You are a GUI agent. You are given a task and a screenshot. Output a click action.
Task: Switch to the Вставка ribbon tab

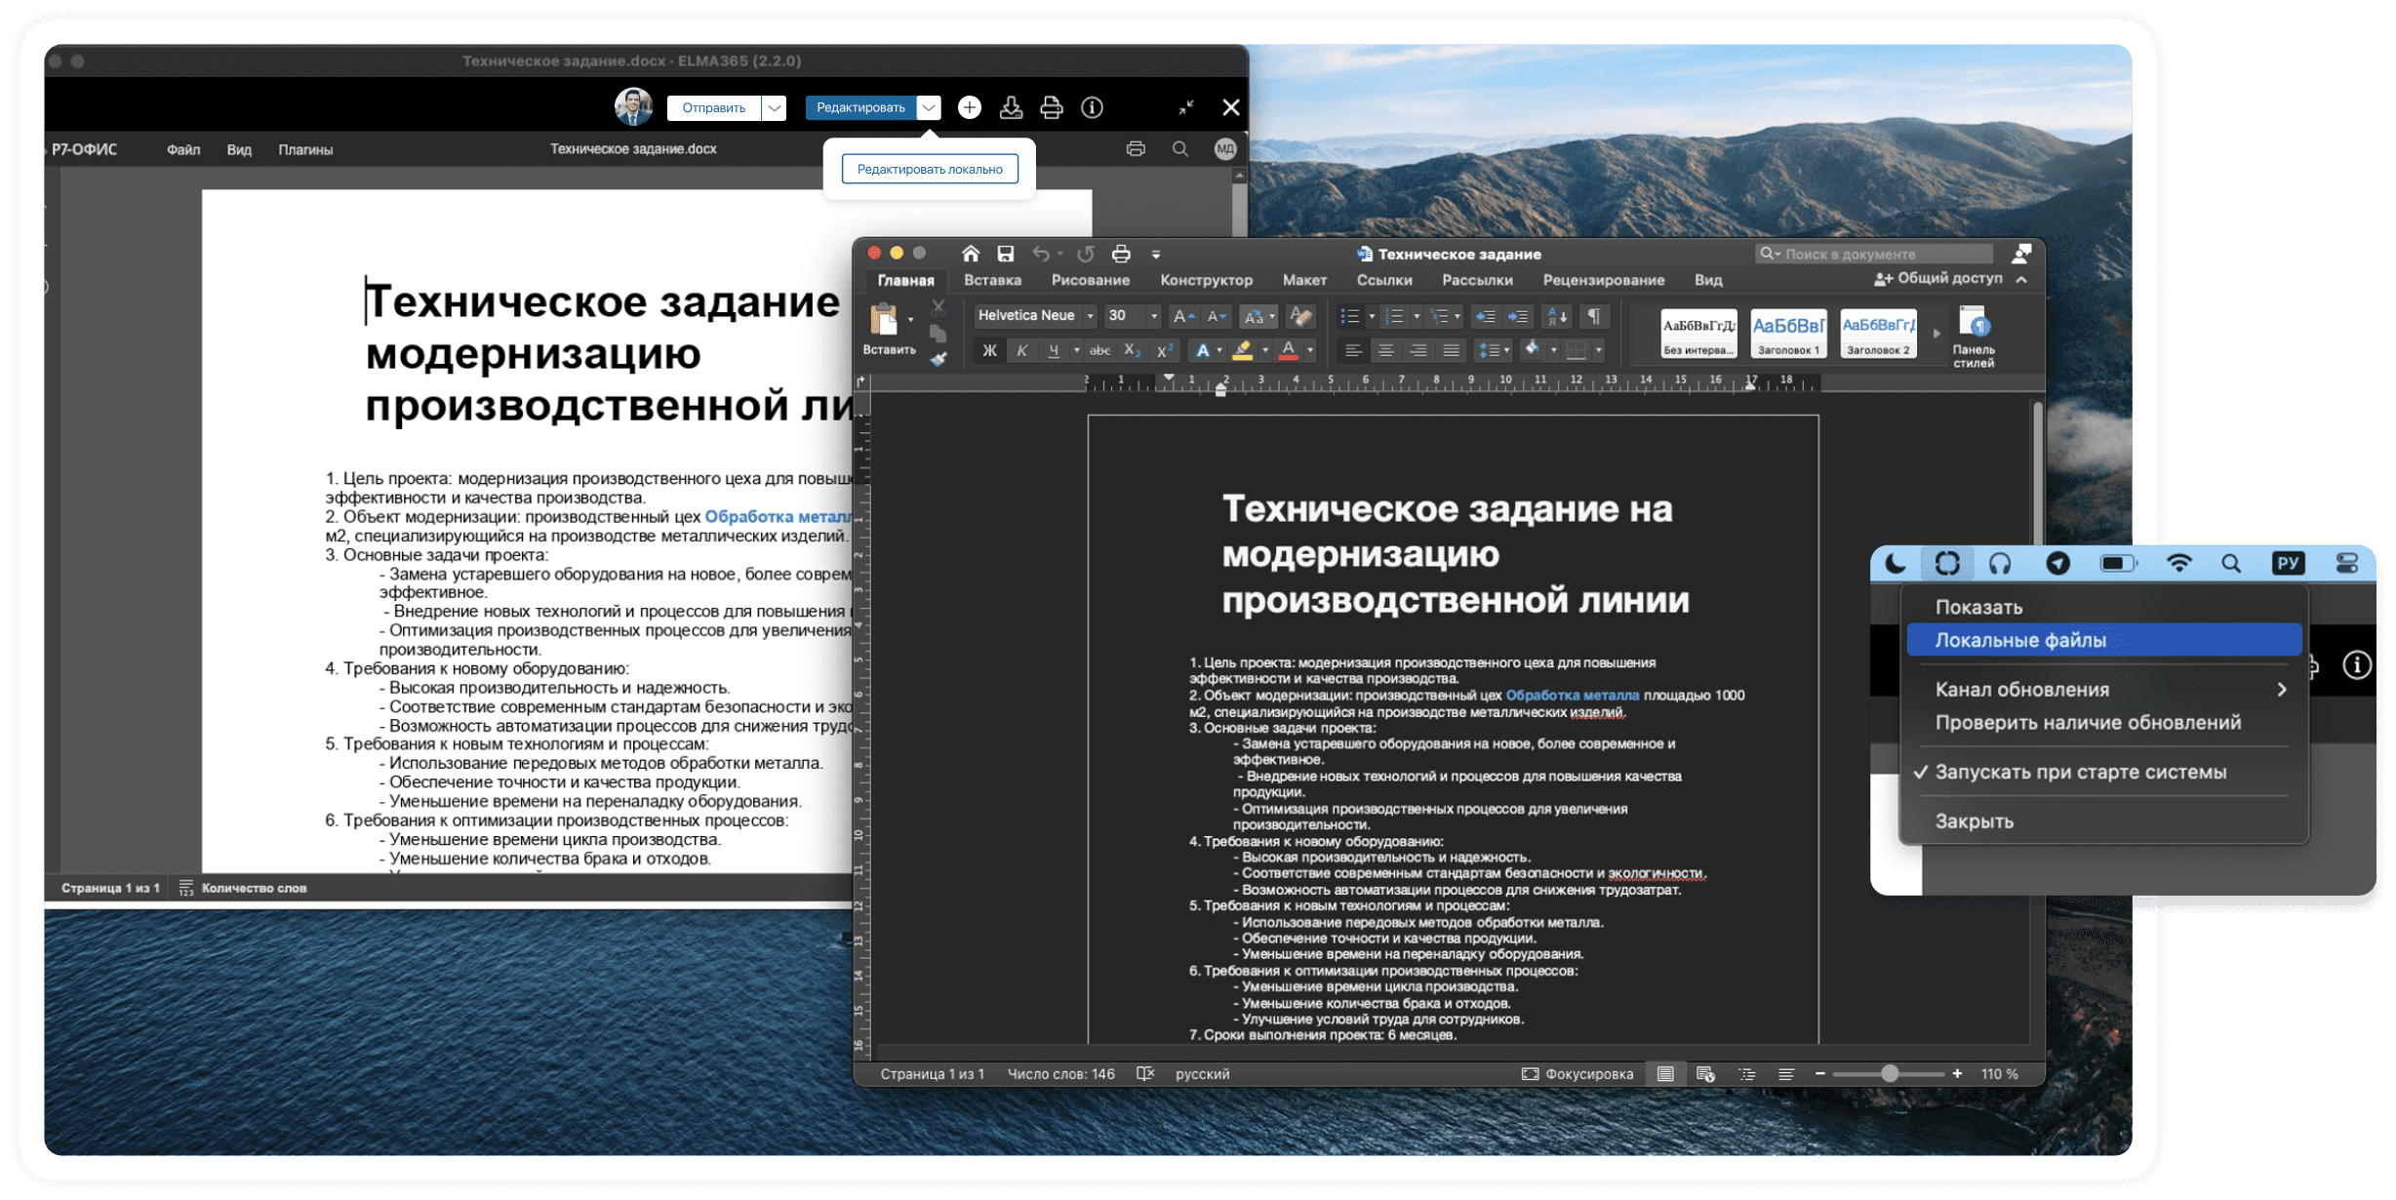993,280
